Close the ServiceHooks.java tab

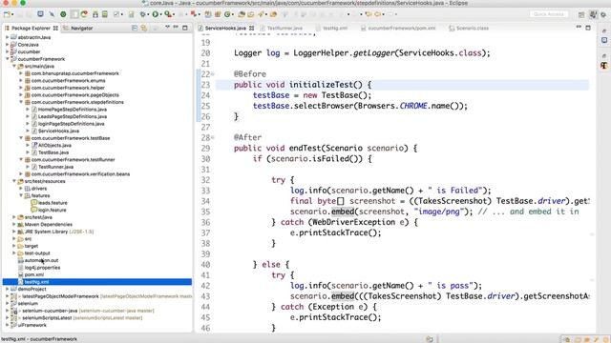[251, 28]
